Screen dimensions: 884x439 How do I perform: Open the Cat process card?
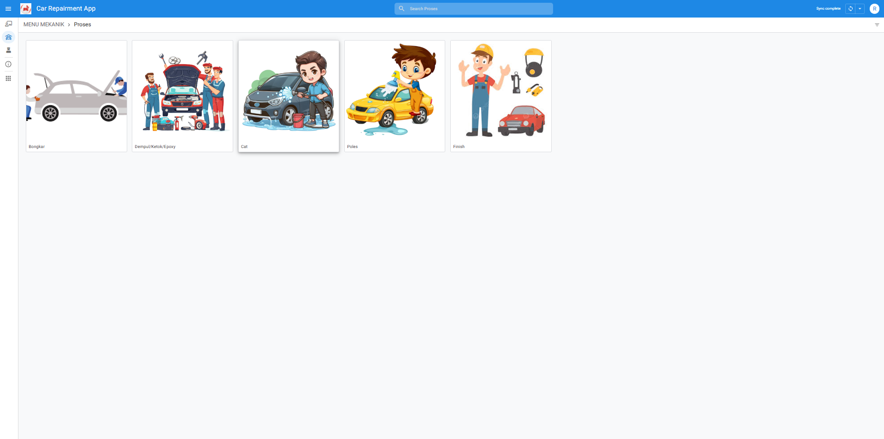pos(289,96)
